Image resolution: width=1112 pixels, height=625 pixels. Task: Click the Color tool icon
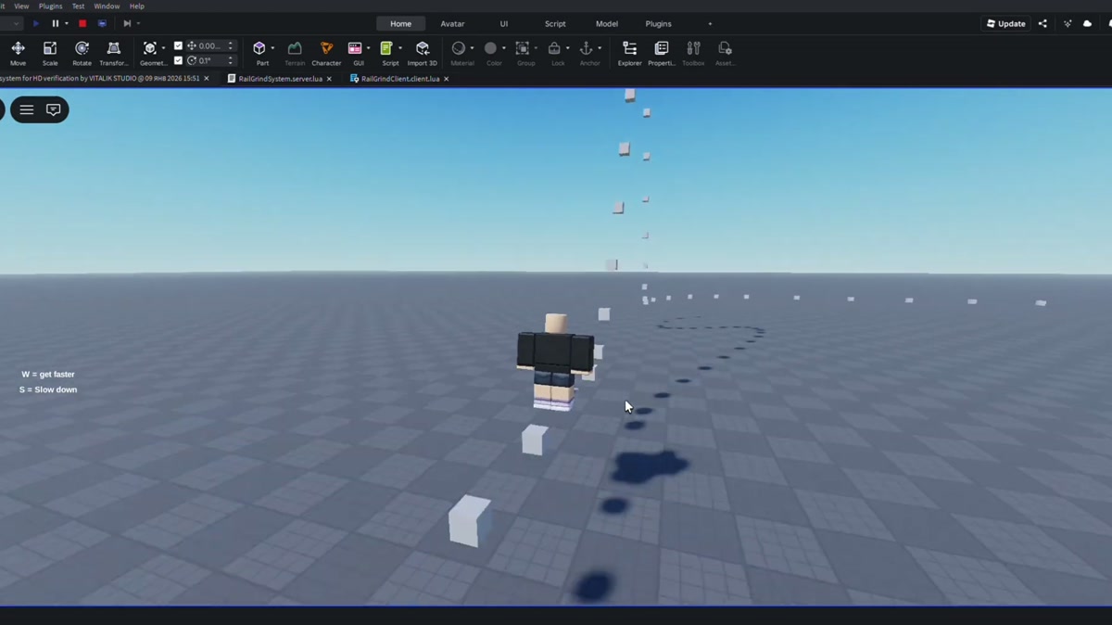click(x=490, y=48)
